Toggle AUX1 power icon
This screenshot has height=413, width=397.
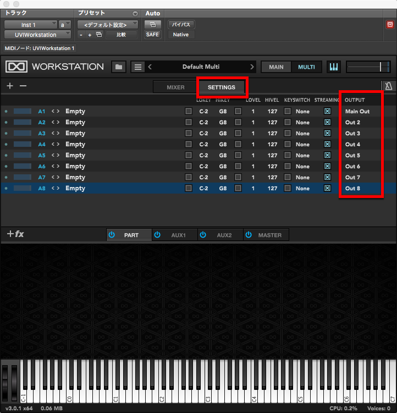157,235
